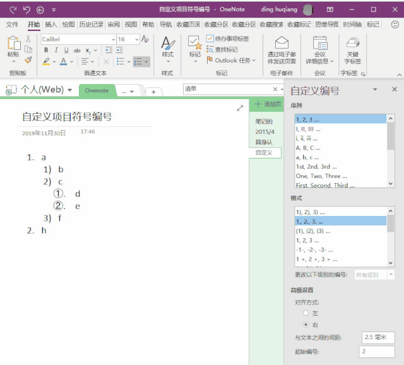The image size is (404, 365).
Task: Toggle Underline formatting
Action: [x=66, y=50]
